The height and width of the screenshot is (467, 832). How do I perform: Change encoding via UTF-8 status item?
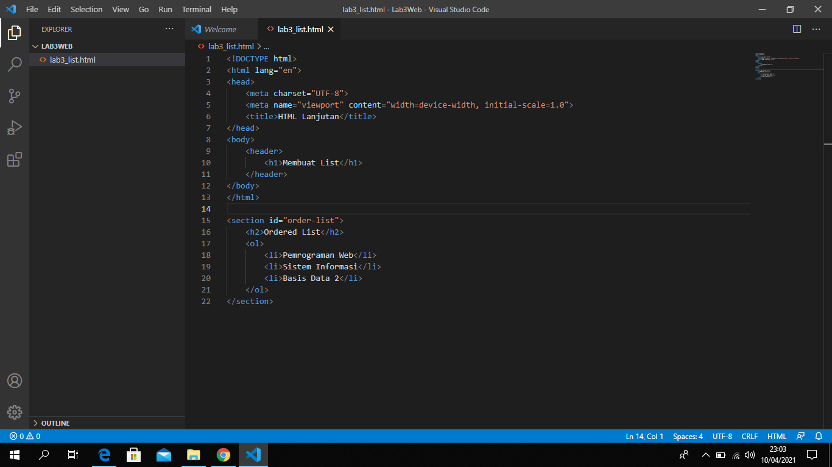[x=722, y=436]
